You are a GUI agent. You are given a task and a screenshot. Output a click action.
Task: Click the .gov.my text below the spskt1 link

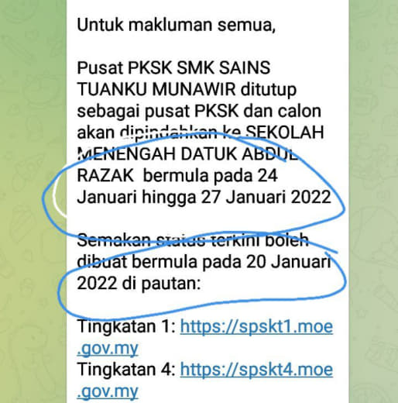[108, 349]
